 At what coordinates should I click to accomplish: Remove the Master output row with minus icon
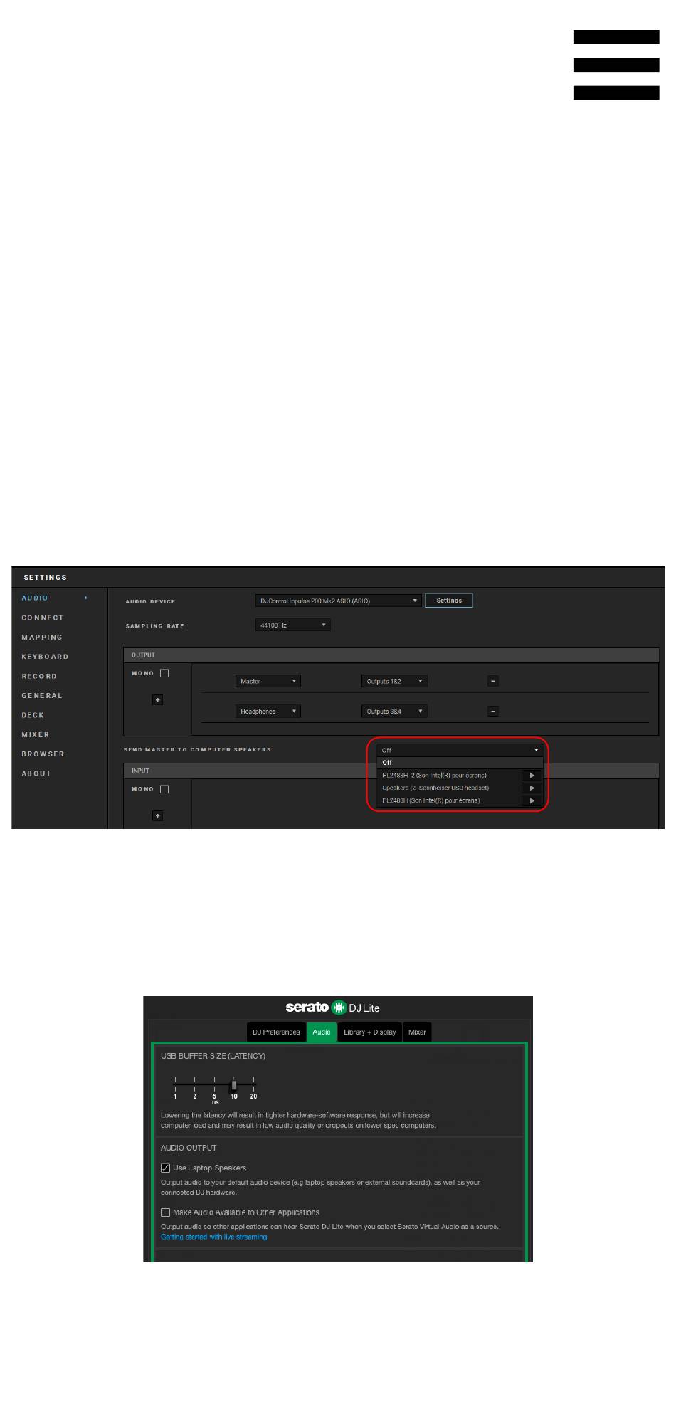click(x=493, y=681)
